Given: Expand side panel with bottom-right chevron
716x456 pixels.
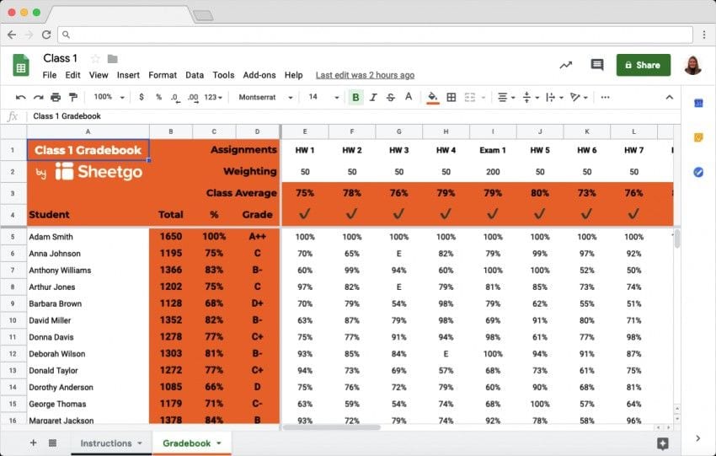Looking at the screenshot, I should click(x=698, y=438).
